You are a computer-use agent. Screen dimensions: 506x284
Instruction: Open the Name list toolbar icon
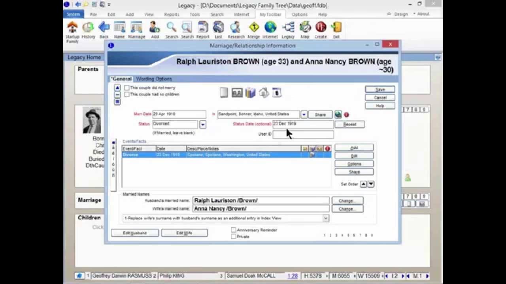(119, 30)
